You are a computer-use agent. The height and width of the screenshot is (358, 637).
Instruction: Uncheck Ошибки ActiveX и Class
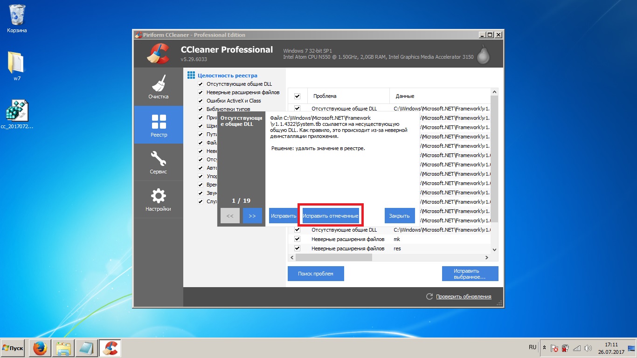[x=201, y=101]
